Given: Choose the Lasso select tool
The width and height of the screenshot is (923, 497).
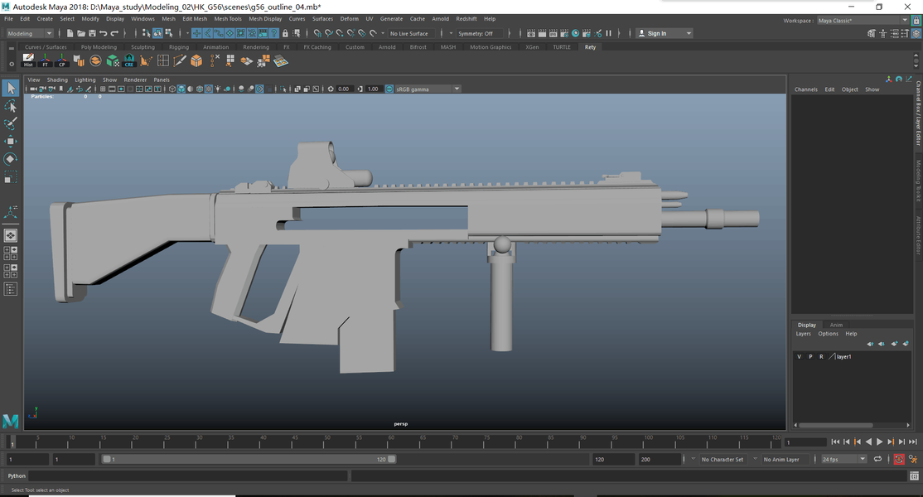Looking at the screenshot, I should coord(11,107).
